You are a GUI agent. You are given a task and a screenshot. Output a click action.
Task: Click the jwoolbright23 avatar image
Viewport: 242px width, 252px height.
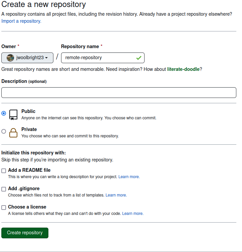pos(10,57)
